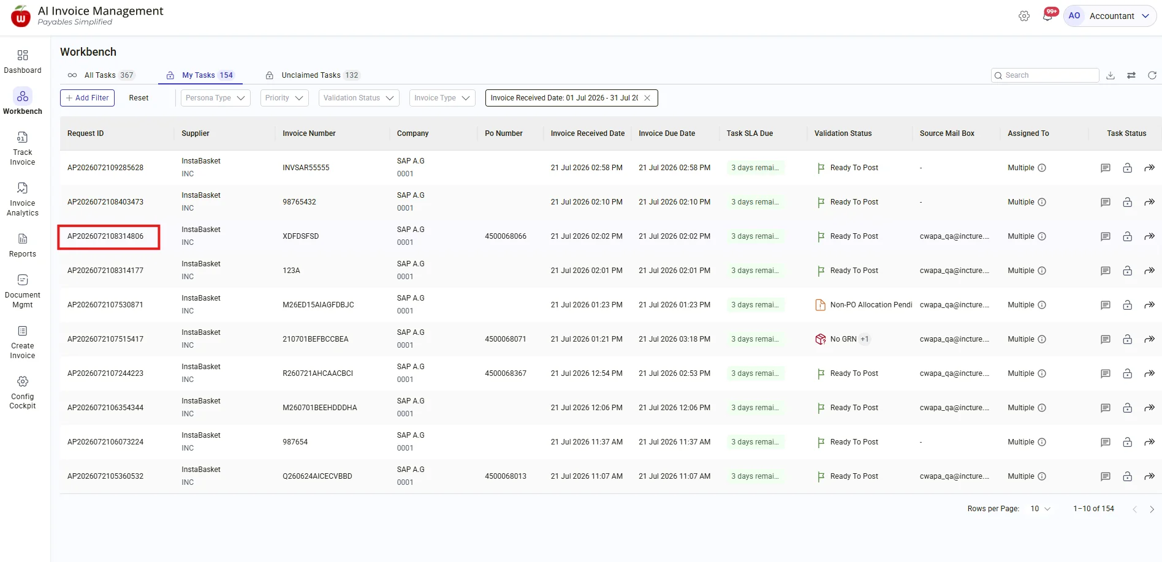Open Config Cockpit in the sidebar
This screenshot has width=1162, height=562.
click(23, 381)
